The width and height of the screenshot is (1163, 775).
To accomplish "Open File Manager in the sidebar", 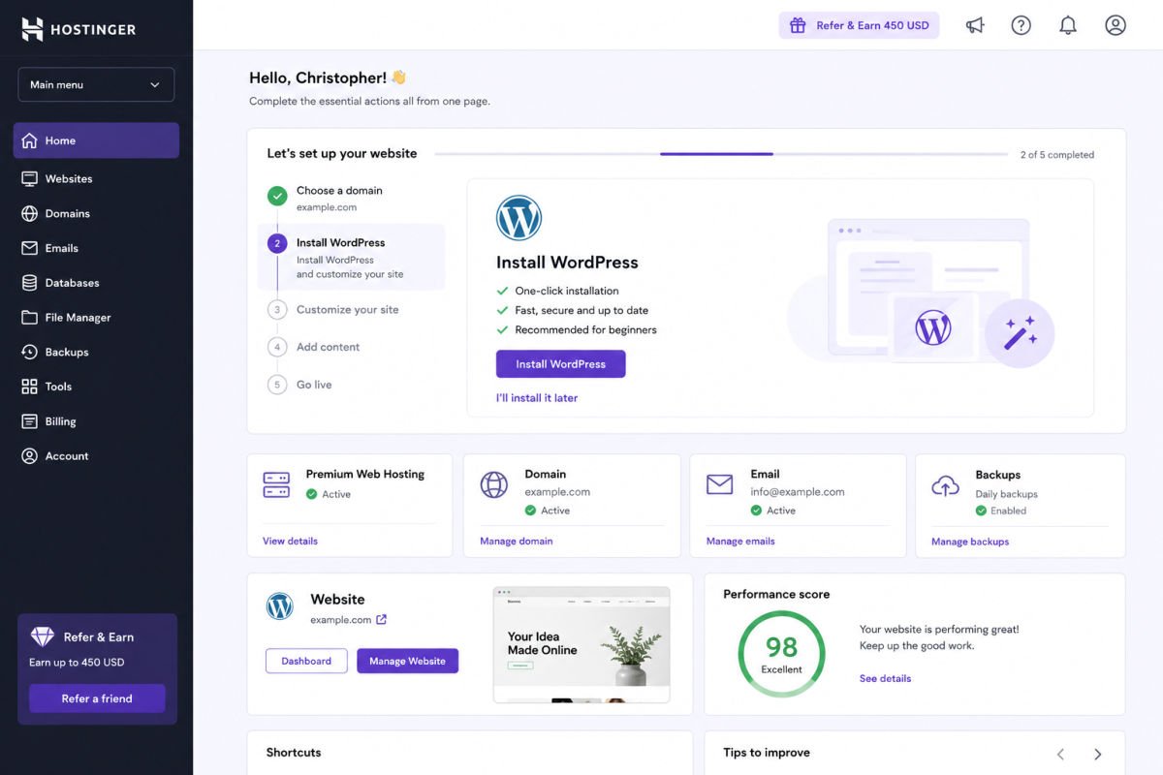I will tap(96, 318).
